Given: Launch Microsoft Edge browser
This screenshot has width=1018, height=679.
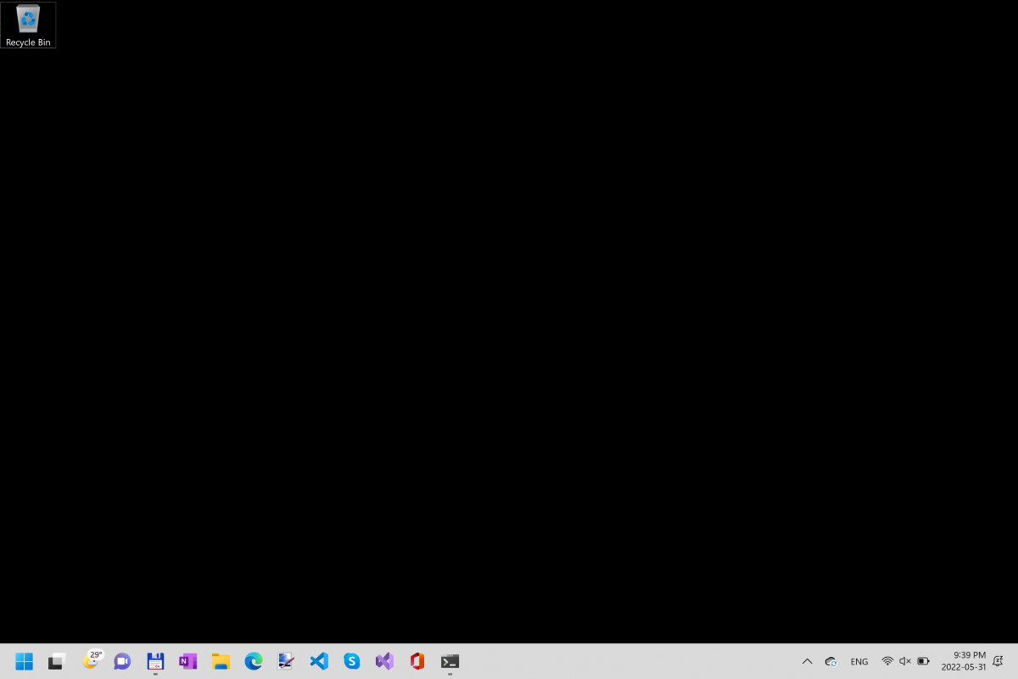Looking at the screenshot, I should pos(254,661).
